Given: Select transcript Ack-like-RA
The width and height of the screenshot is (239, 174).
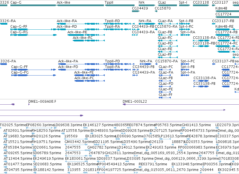Looking at the screenshot, I should (67, 21).
